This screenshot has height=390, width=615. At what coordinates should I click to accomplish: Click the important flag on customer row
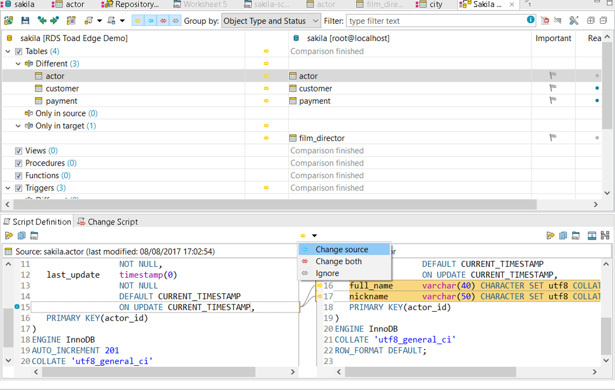(553, 88)
